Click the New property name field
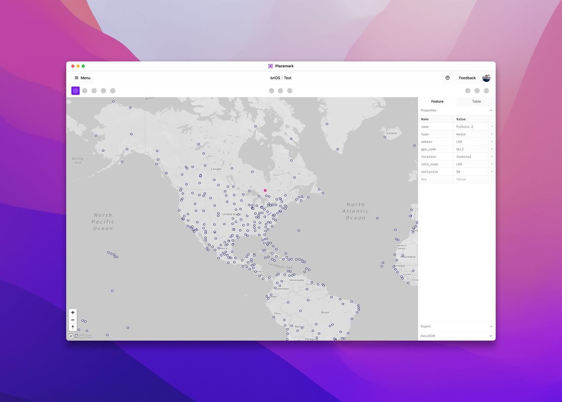 coord(436,179)
